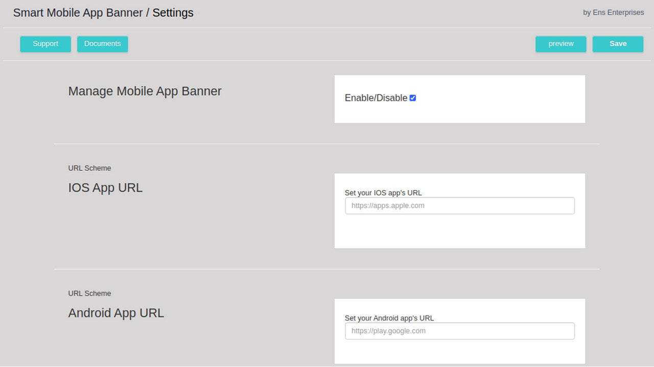Screen dimensions: 654x367
Task: Enable the mobile app banner checkbox
Action: [412, 97]
